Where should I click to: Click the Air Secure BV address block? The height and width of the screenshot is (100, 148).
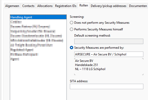(109, 66)
